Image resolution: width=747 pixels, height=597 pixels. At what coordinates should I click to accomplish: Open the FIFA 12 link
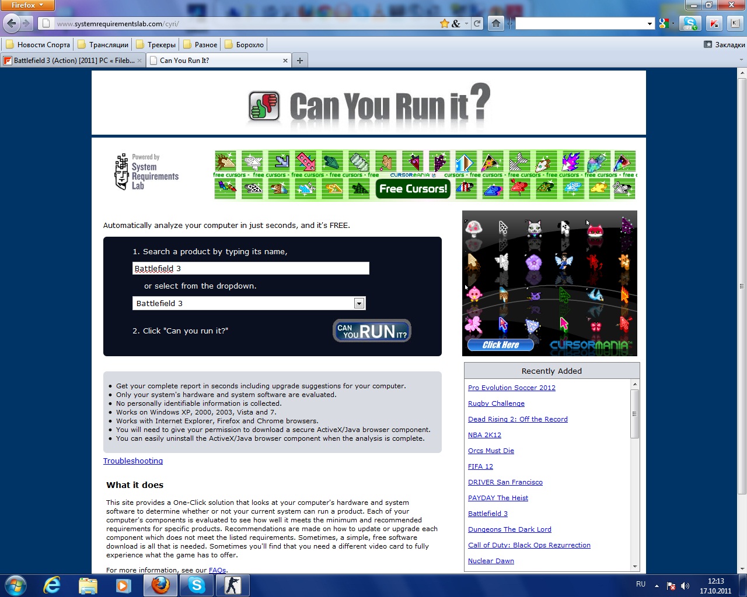[480, 466]
